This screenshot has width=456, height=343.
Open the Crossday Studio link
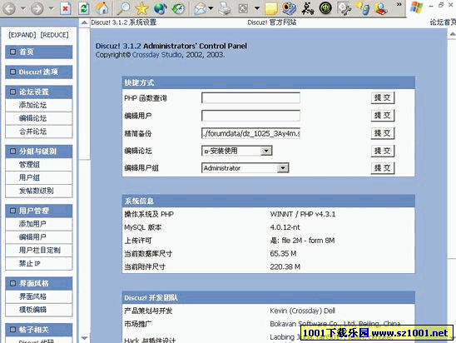pos(157,55)
